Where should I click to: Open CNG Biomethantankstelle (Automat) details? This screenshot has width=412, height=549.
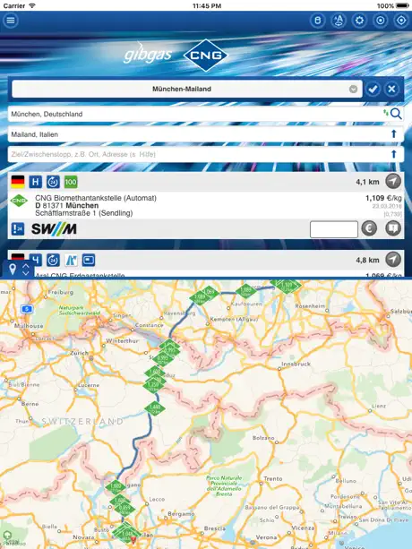pos(96,198)
